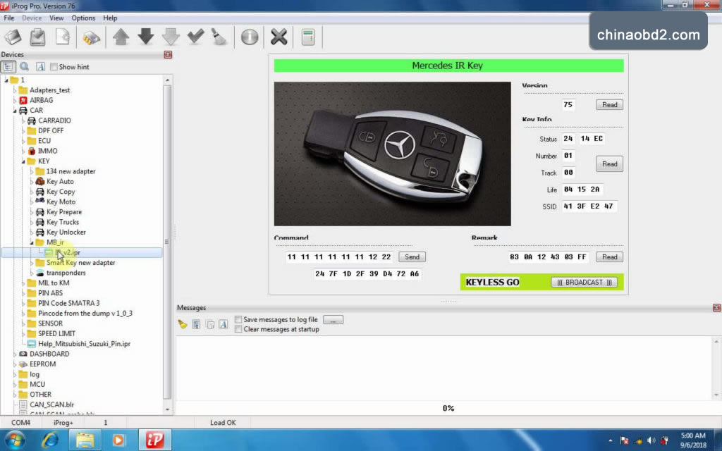722x451 pixels.
Task: Click the black X stop icon in the toolbar
Action: click(x=279, y=37)
